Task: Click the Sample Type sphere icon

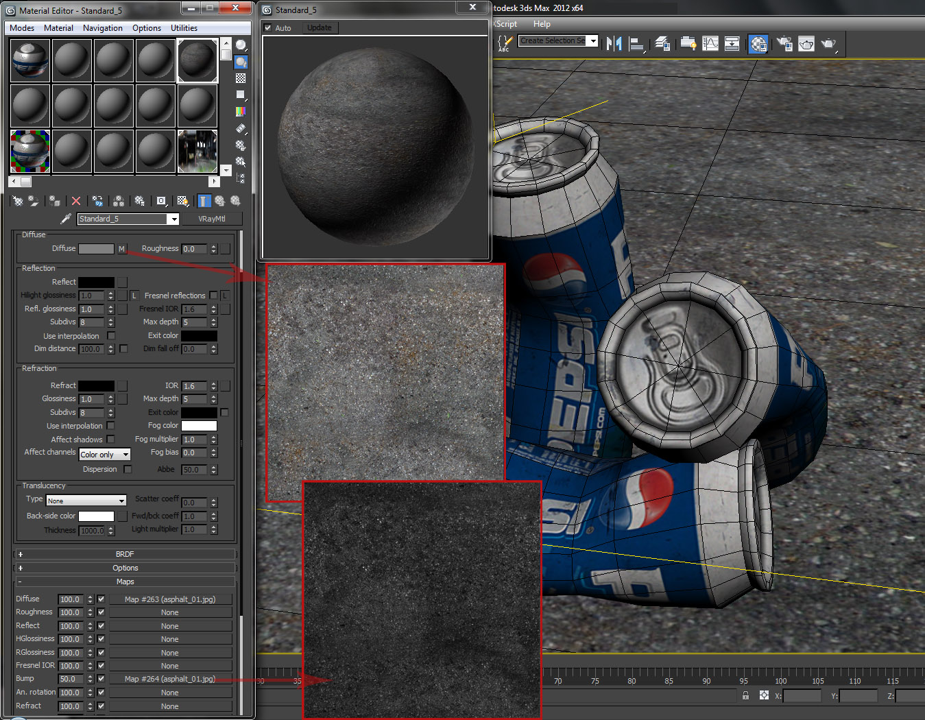Action: point(241,45)
